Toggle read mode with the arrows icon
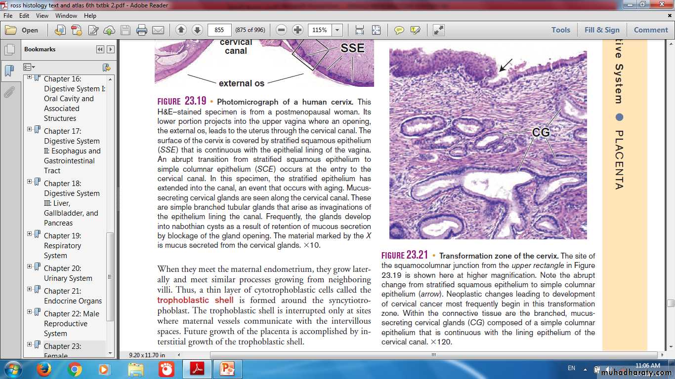Viewport: 675px width, 379px height. 438,30
